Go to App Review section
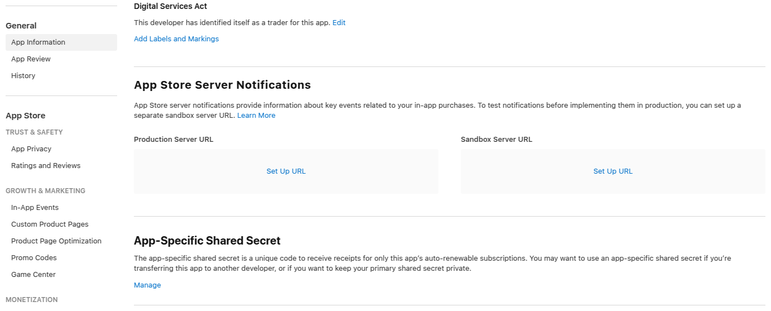The height and width of the screenshot is (311, 771). [31, 59]
